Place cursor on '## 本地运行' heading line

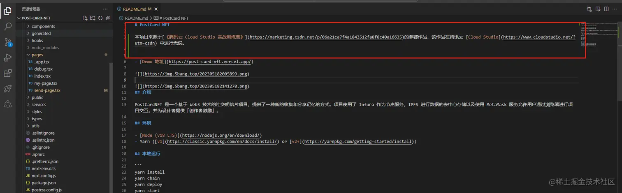tap(147, 154)
